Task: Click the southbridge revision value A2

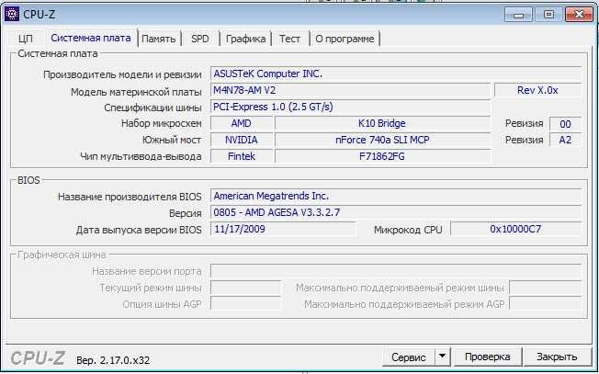Action: [x=565, y=140]
